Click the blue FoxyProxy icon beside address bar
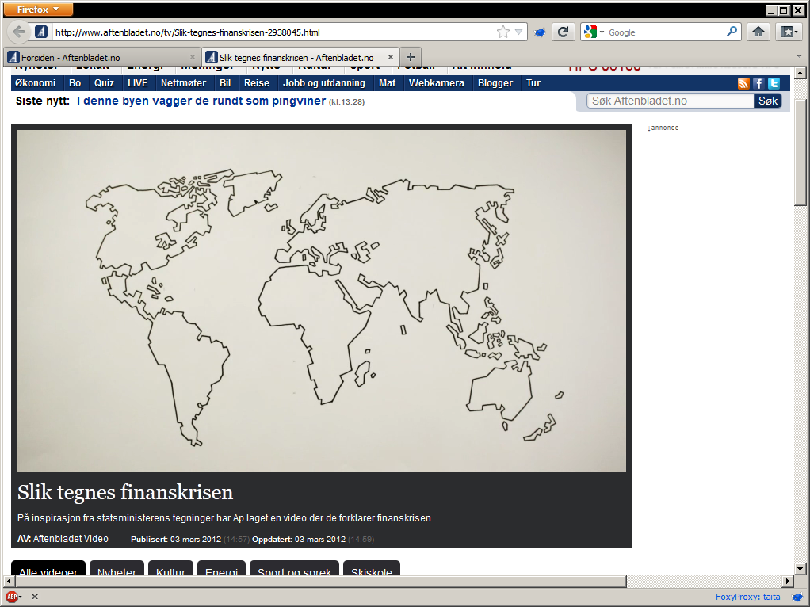The height and width of the screenshot is (607, 810). (540, 32)
